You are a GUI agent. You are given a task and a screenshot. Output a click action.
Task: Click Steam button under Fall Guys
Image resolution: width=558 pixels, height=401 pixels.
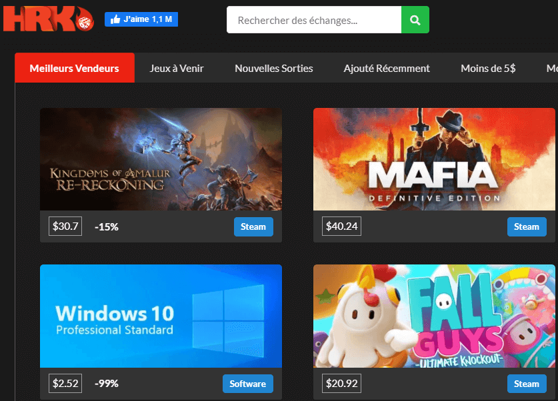527,384
